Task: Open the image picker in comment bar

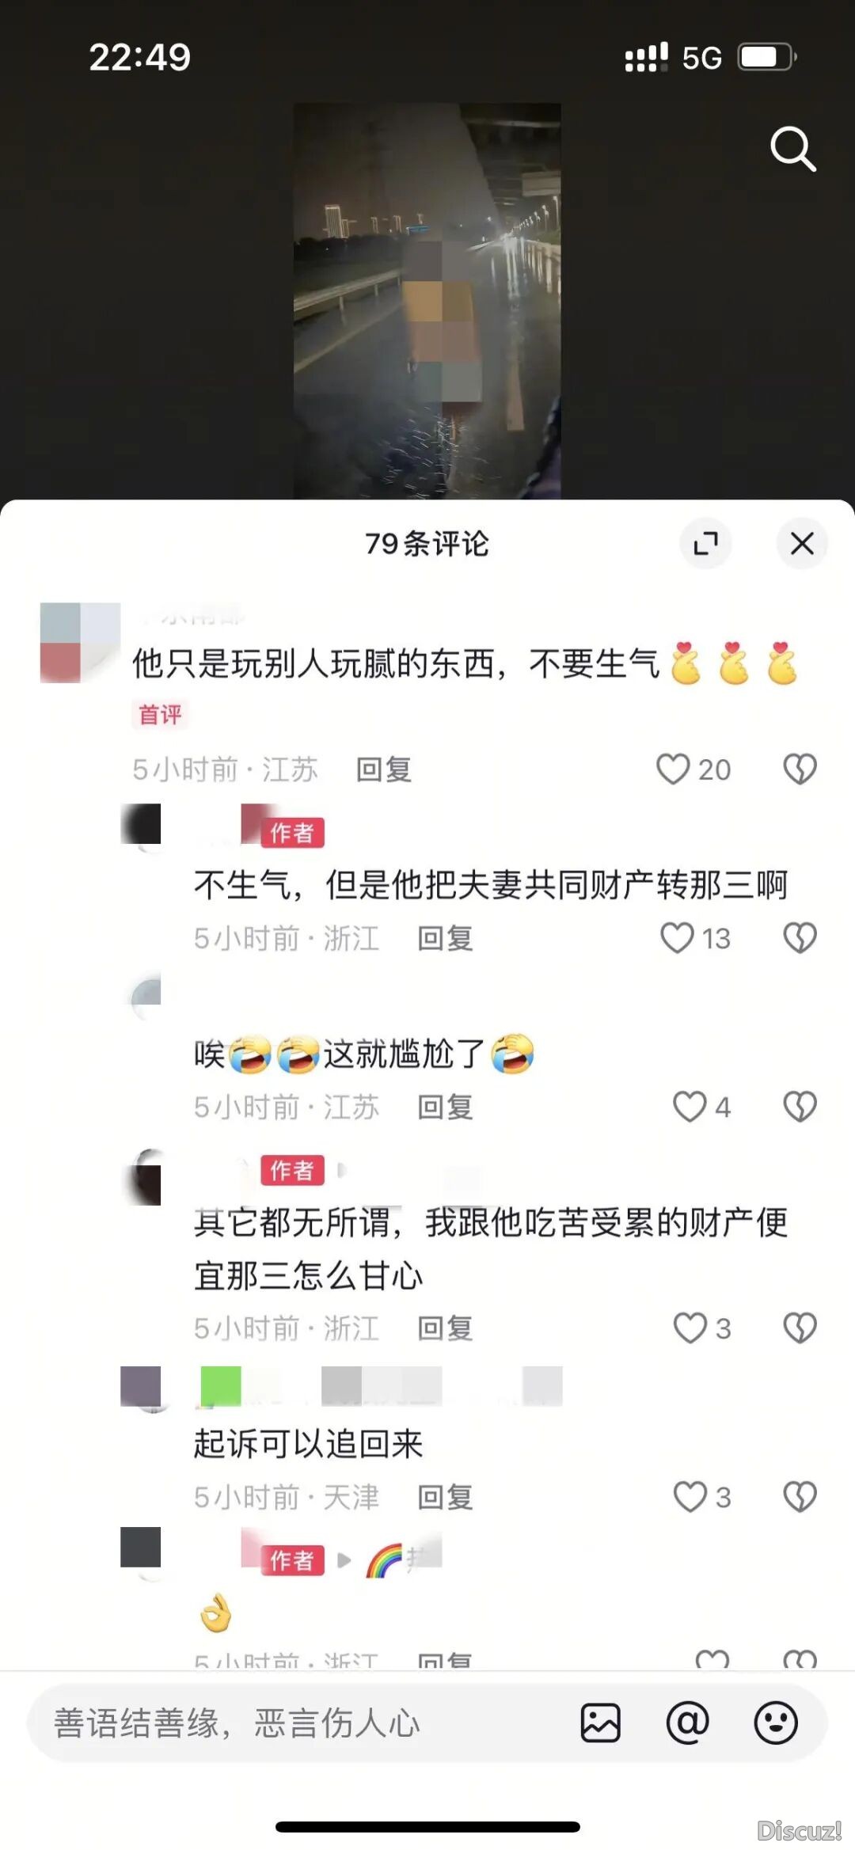Action: pos(600,1723)
